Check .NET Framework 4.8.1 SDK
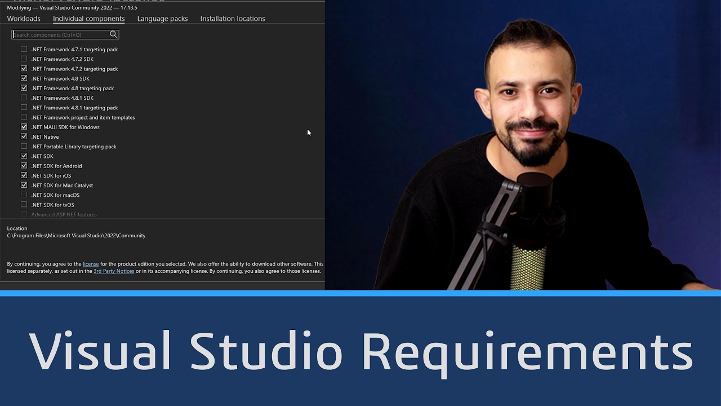The width and height of the screenshot is (721, 406). [x=24, y=98]
